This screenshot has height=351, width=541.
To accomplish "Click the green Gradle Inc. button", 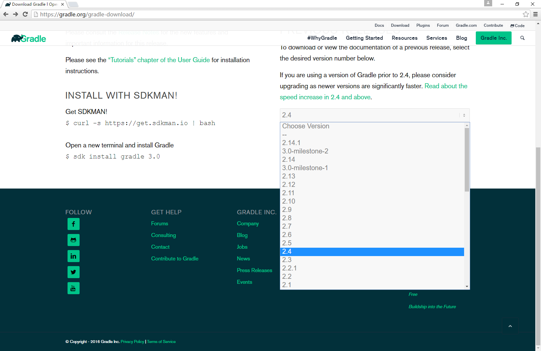I will pyautogui.click(x=494, y=38).
